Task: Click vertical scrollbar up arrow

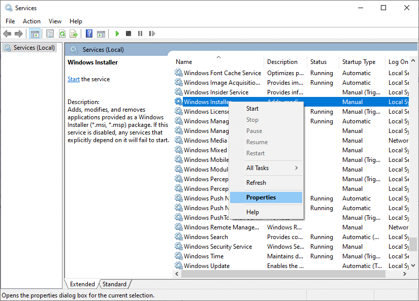Action: [413, 60]
